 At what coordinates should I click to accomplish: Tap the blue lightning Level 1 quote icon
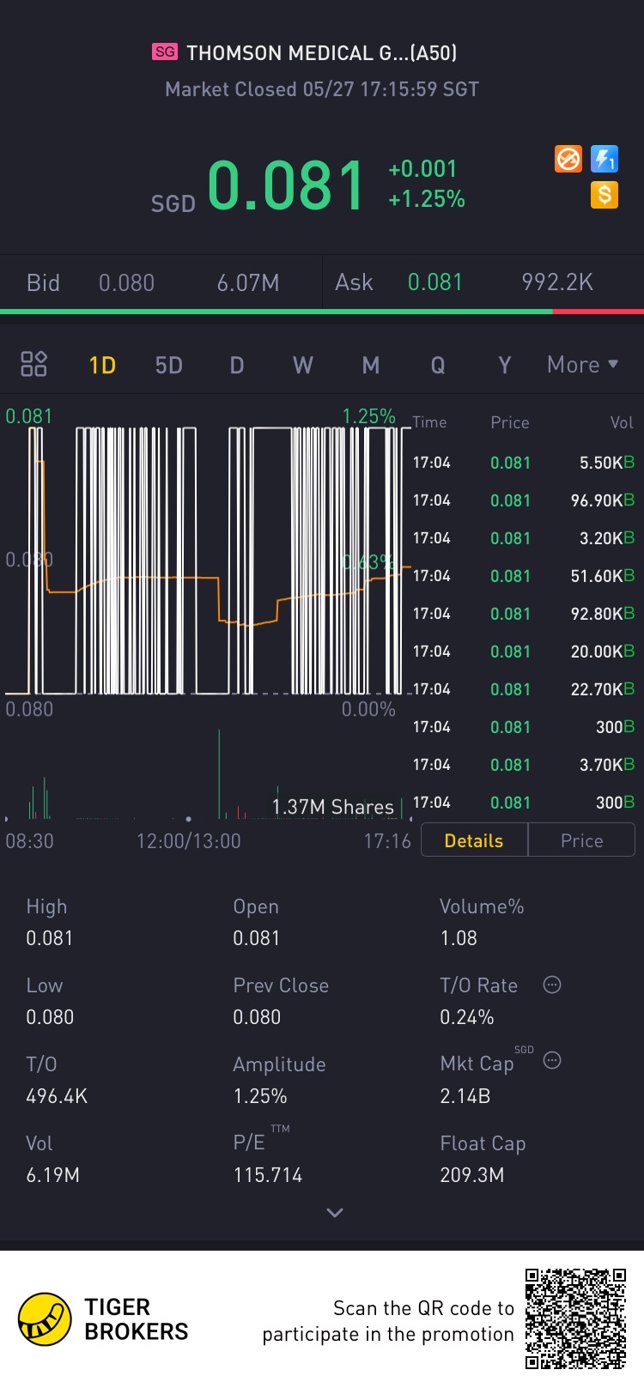coord(605,159)
